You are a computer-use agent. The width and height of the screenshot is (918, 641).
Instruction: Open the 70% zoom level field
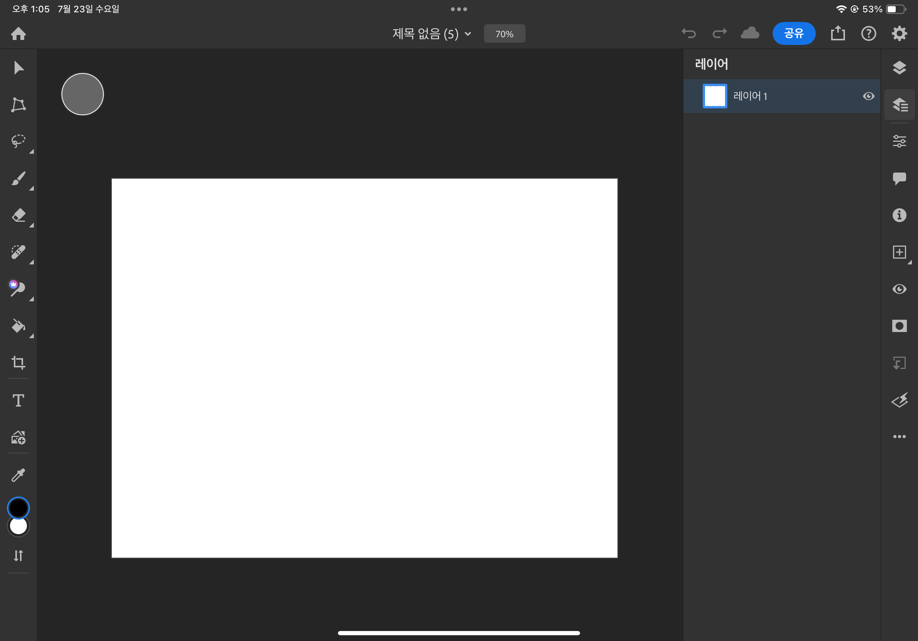[504, 34]
